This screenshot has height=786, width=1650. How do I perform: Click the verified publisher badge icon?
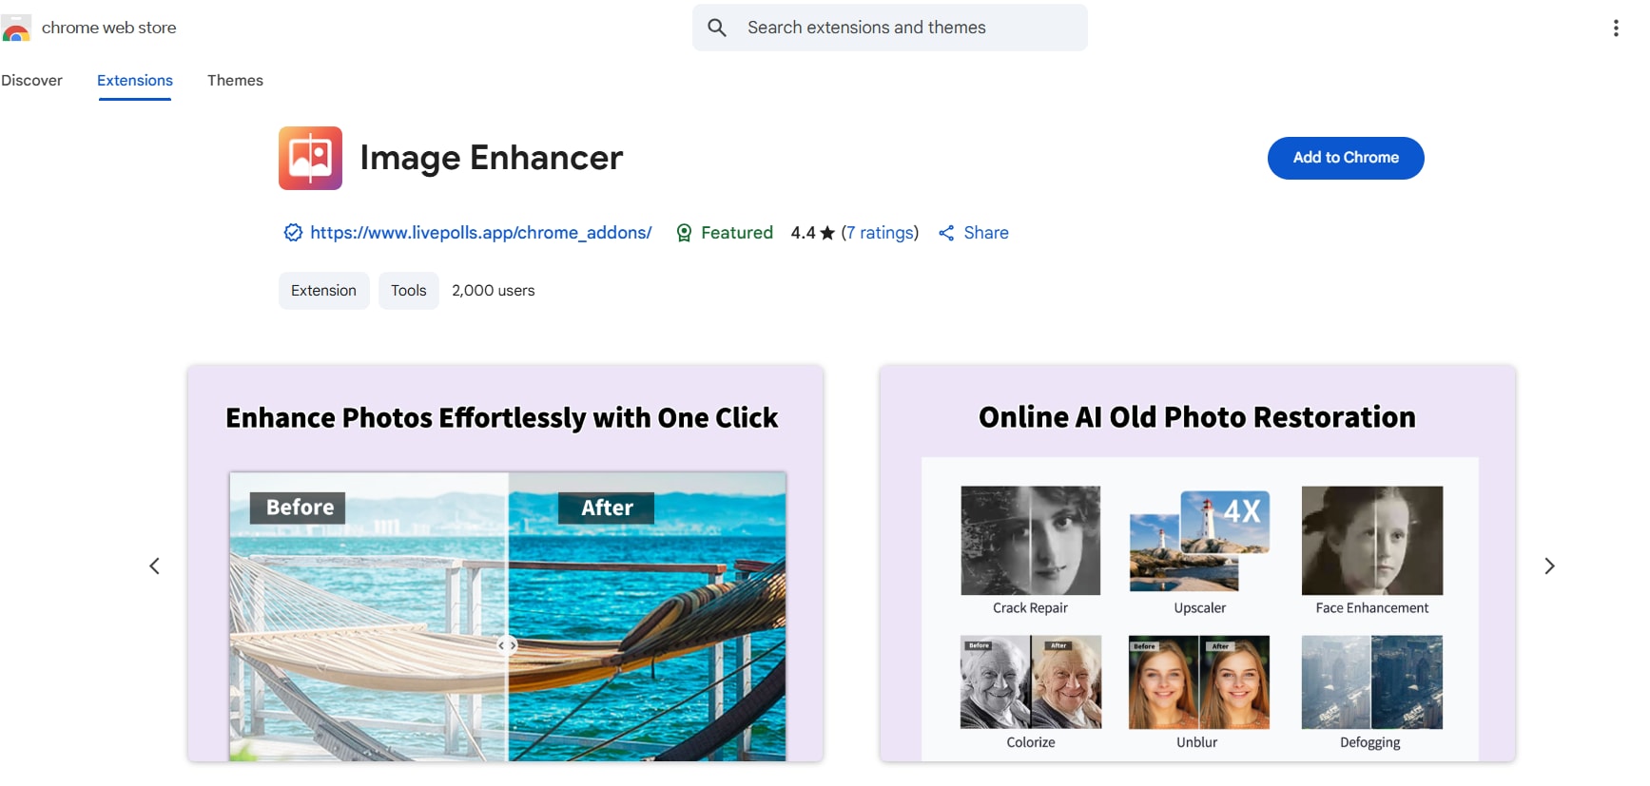[x=293, y=233]
